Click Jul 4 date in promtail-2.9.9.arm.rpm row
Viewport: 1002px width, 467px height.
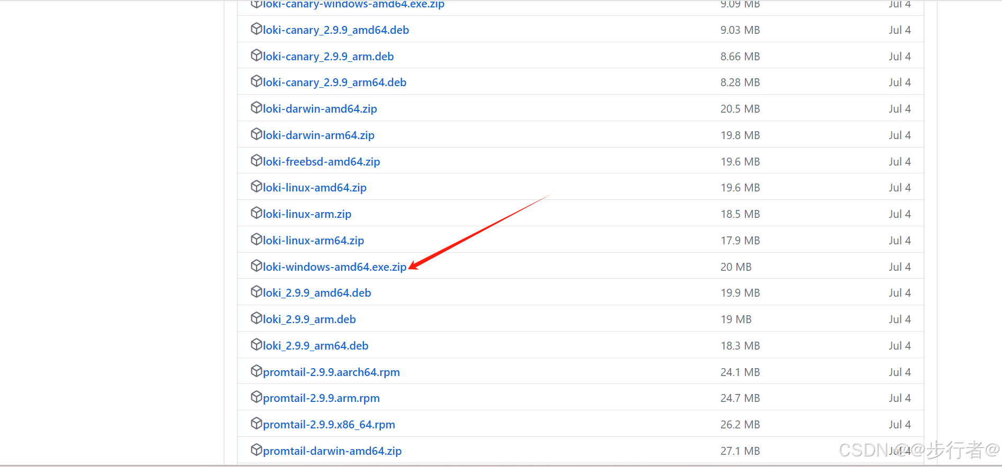pyautogui.click(x=900, y=398)
